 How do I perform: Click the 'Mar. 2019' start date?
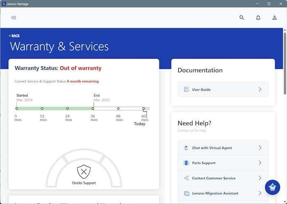[25, 100]
